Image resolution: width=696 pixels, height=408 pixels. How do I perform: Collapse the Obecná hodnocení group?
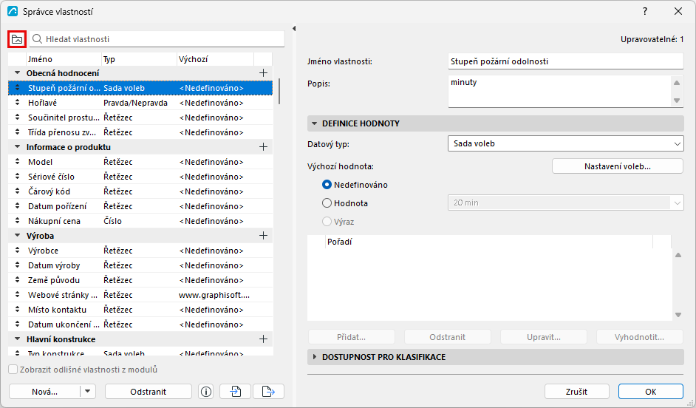pyautogui.click(x=17, y=73)
